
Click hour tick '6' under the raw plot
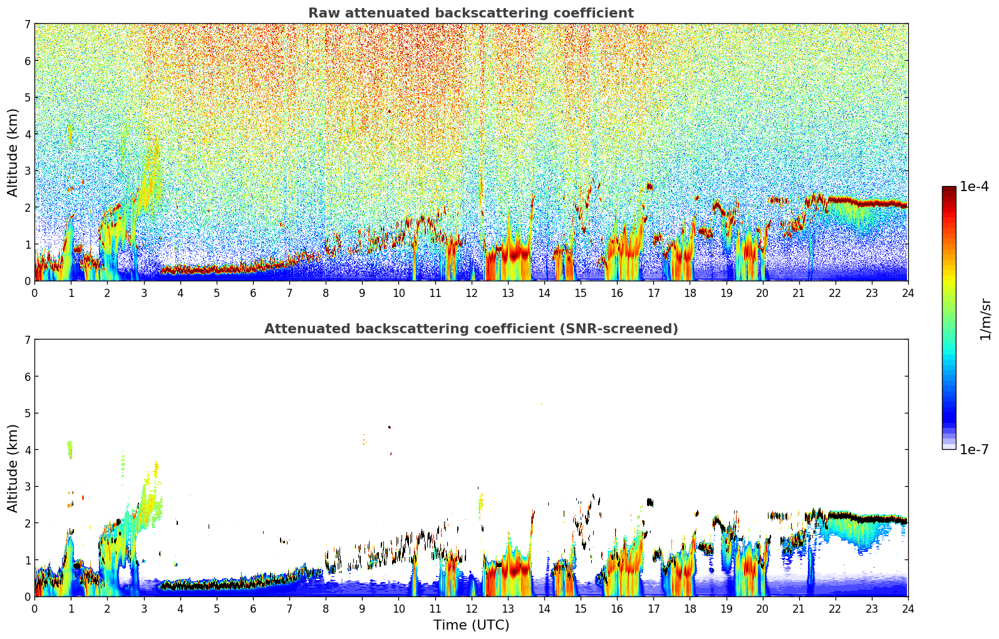(x=253, y=293)
